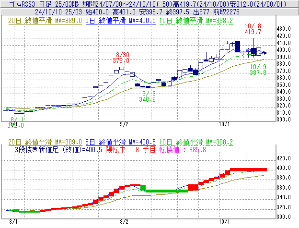Click the 8/30 379.0 high marker
The image size is (299, 228).
tap(121, 58)
